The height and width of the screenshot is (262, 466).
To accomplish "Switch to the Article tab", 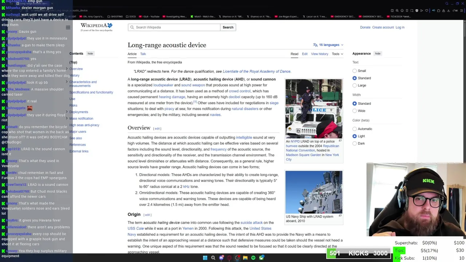I will click(132, 54).
